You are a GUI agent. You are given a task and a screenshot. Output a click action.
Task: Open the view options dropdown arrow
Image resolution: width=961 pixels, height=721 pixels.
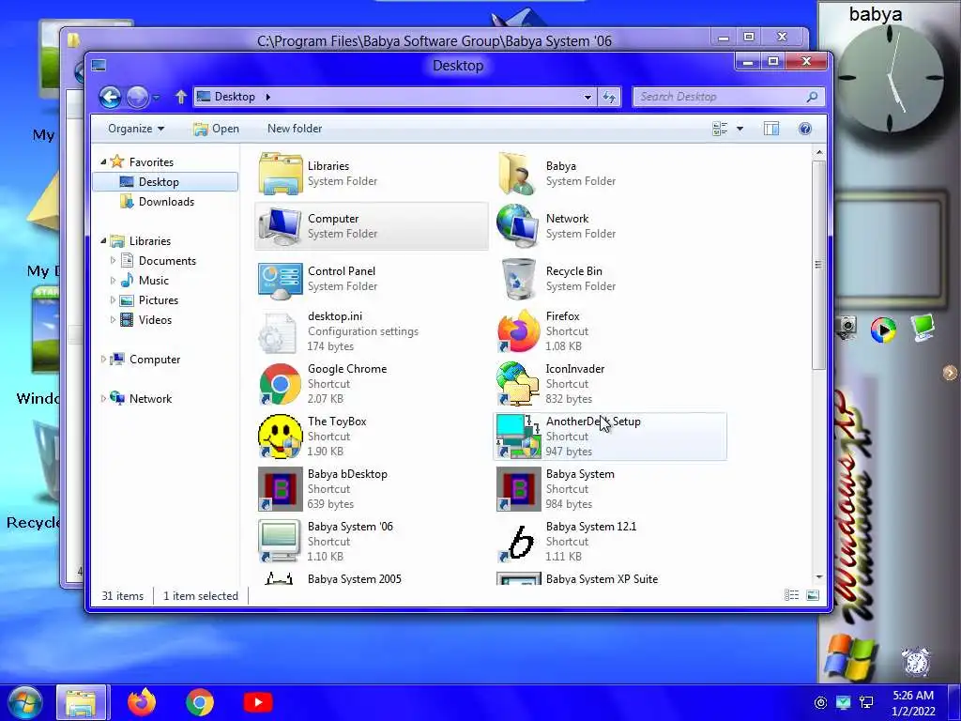pyautogui.click(x=740, y=129)
